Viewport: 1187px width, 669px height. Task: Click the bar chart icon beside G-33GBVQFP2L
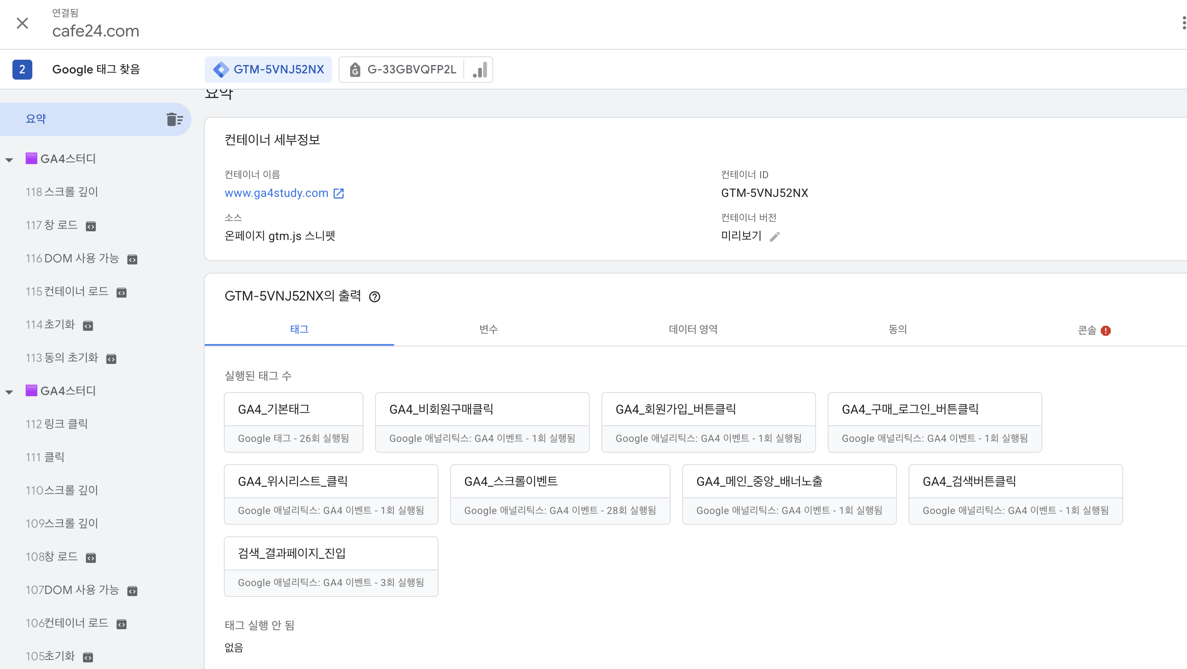(480, 70)
